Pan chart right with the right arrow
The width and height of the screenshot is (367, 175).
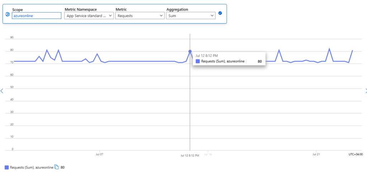(366, 91)
